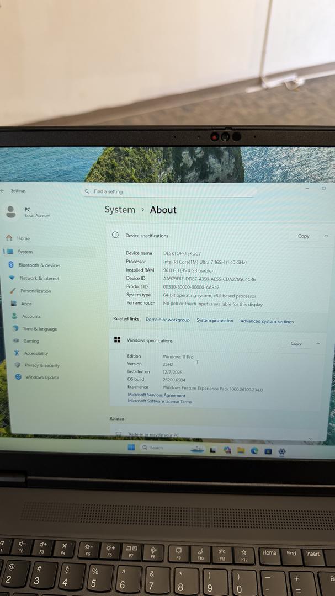335x596 pixels.
Task: Open Privacy & security settings
Action: (x=41, y=365)
